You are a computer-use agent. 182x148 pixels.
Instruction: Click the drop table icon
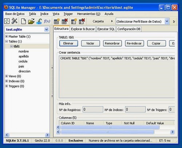pos(64,21)
